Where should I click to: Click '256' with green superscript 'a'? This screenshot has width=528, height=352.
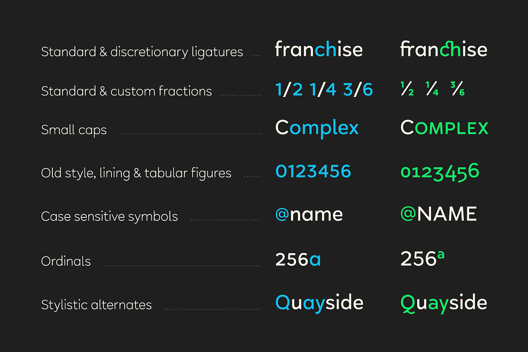(422, 259)
